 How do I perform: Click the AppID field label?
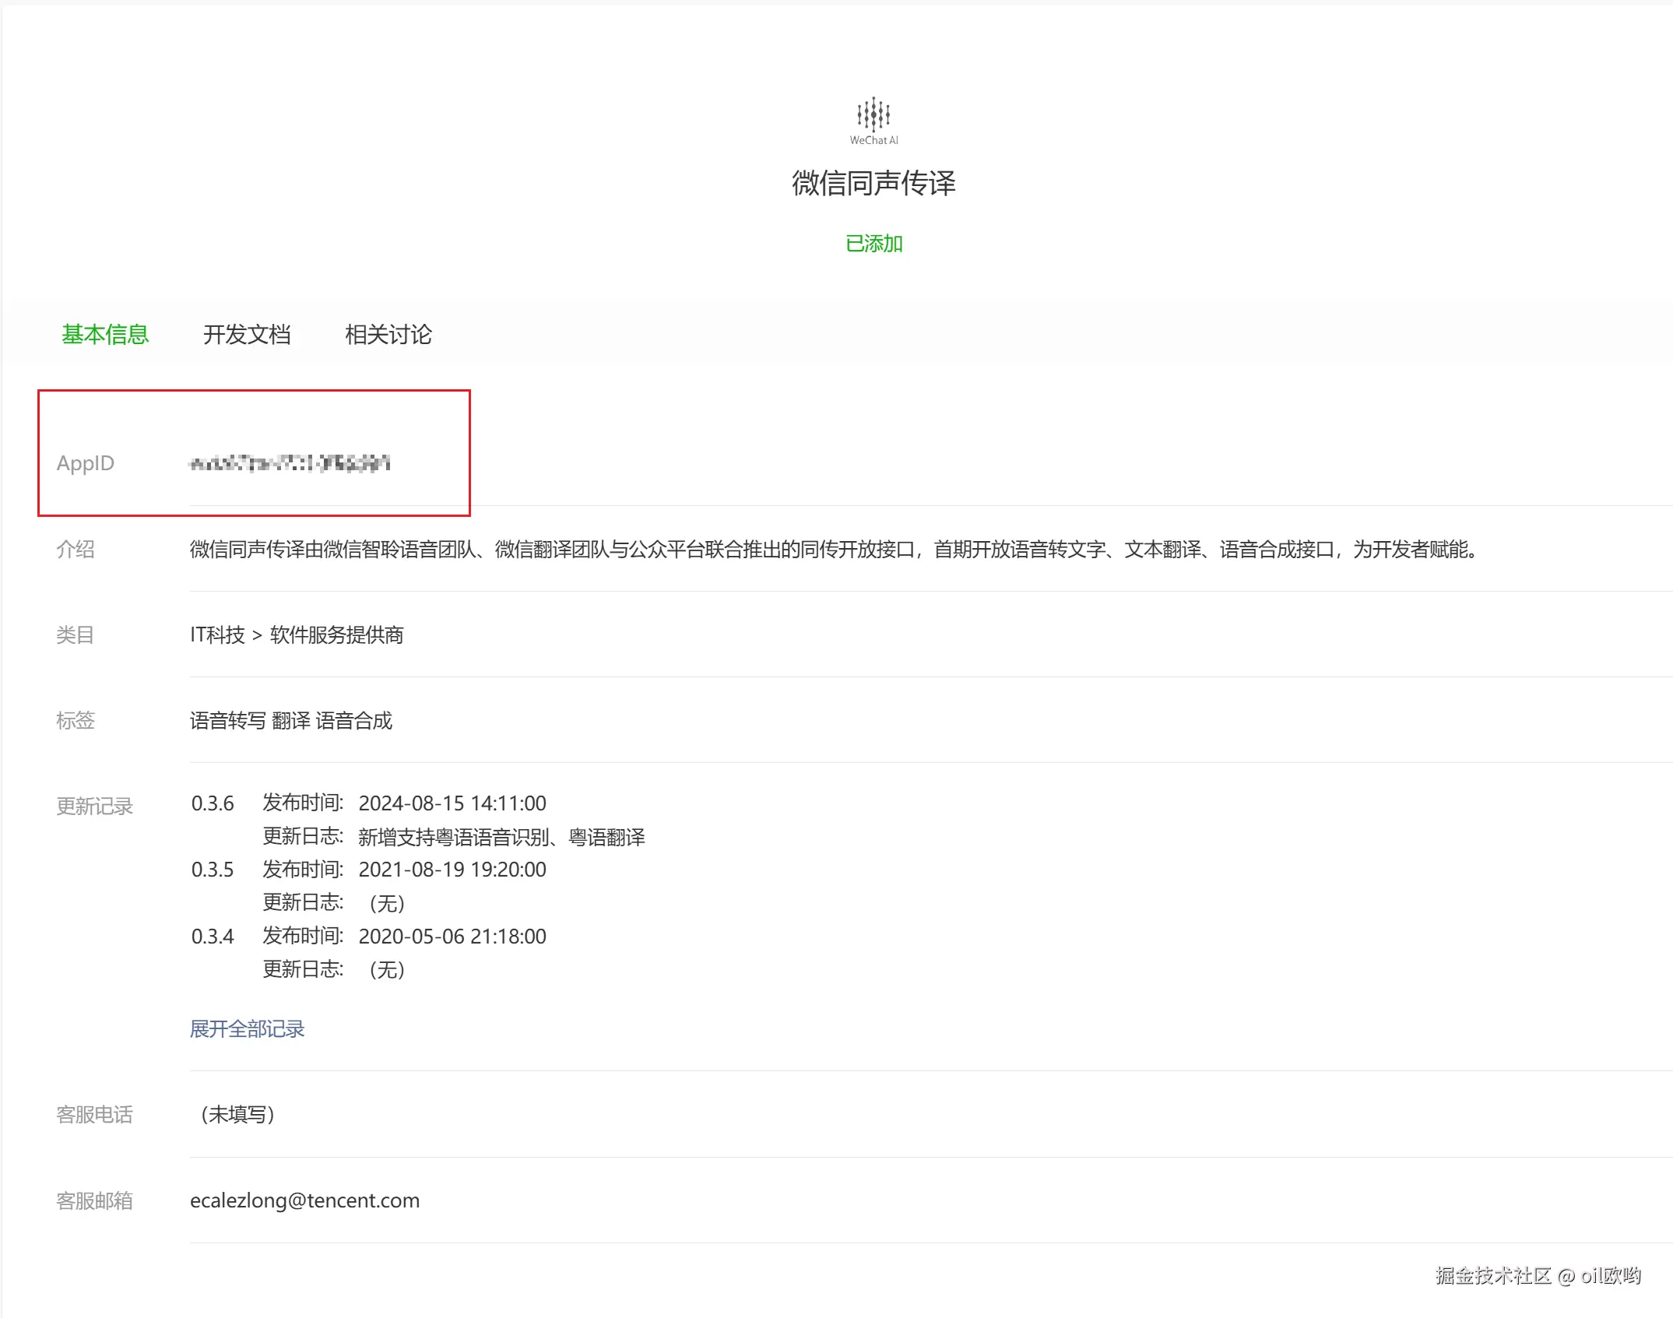tap(85, 463)
